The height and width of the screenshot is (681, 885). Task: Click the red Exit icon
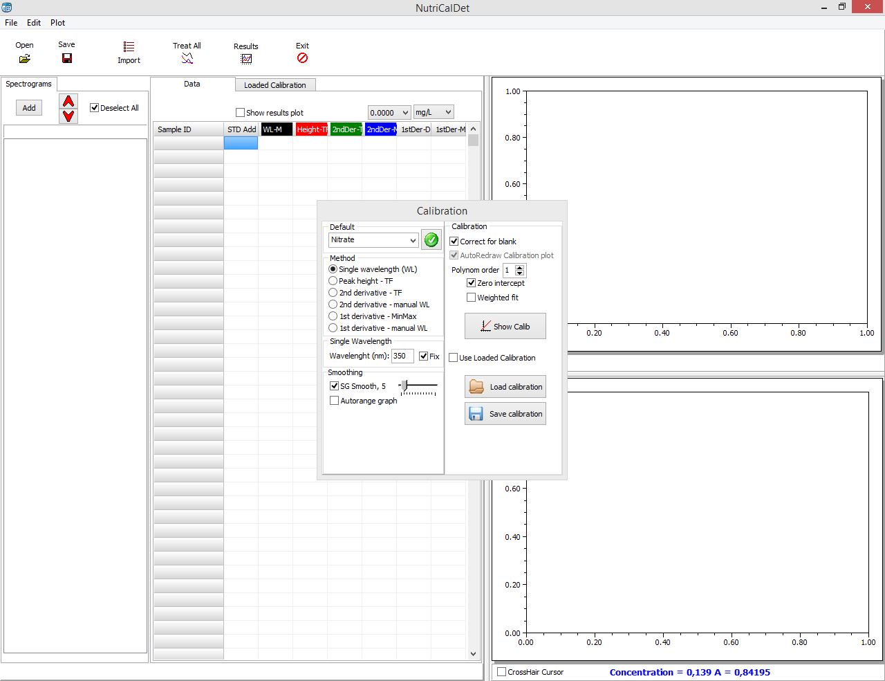pos(302,58)
